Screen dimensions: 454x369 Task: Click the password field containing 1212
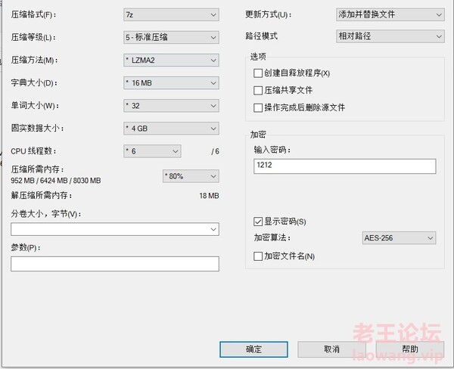click(345, 166)
